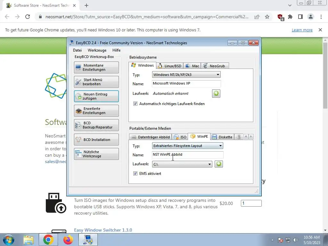The image size is (328, 246).
Task: Open the Werkzeuge menu
Action: [97, 50]
